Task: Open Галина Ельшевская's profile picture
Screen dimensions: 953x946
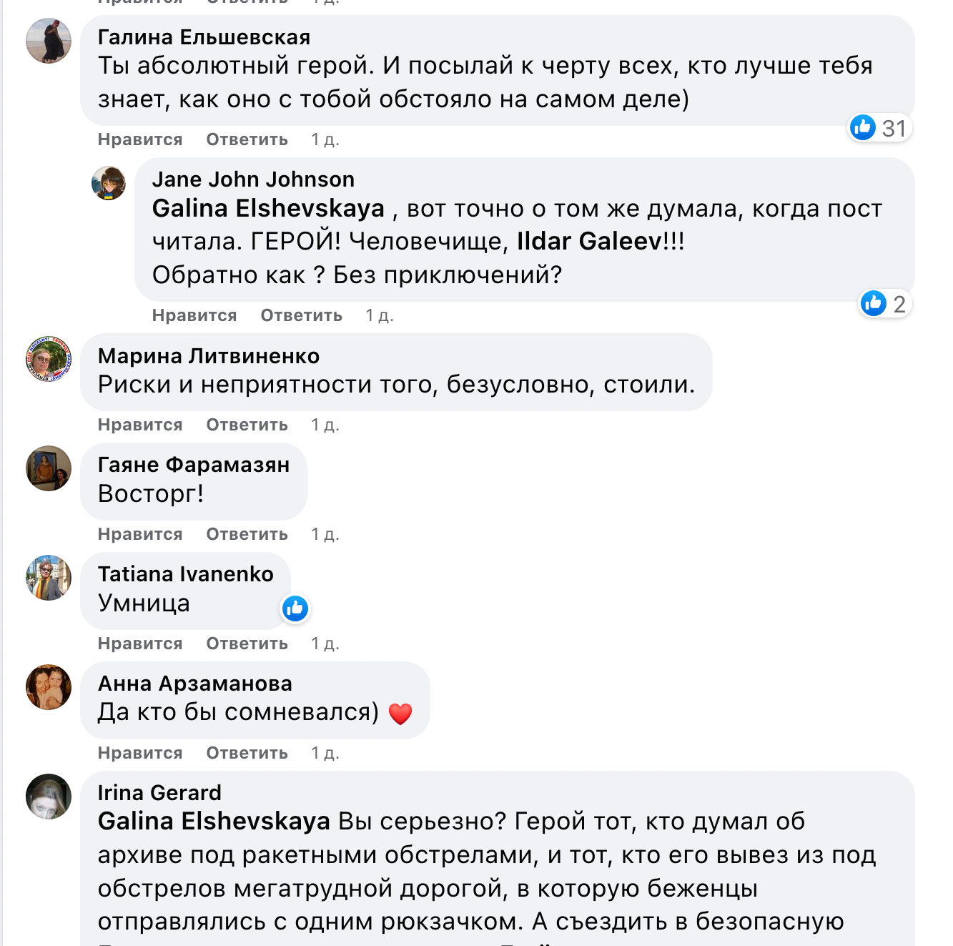Action: coord(49,41)
